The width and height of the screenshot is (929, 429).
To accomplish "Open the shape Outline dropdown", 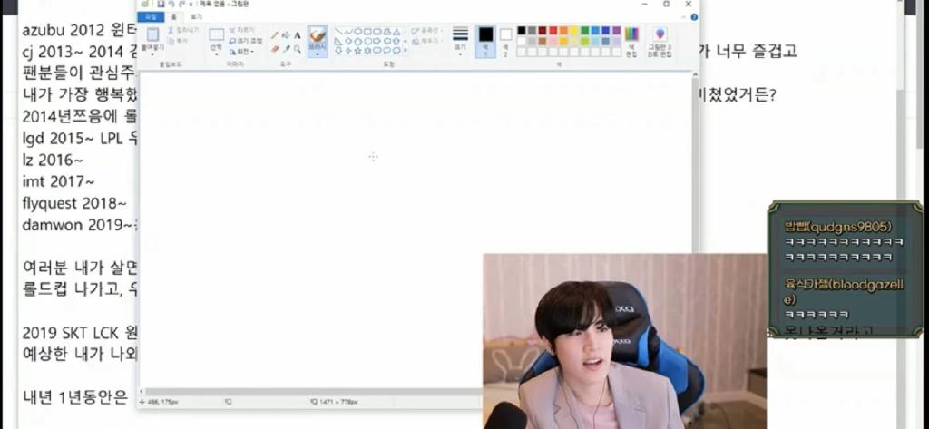I will click(x=426, y=30).
